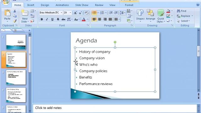201x113 pixels.
Task: Expand numbering style dropdown arrow
Action: point(106,13)
